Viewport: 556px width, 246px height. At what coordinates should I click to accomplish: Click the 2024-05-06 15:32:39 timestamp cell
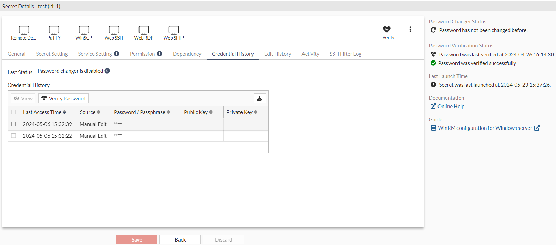(x=48, y=124)
